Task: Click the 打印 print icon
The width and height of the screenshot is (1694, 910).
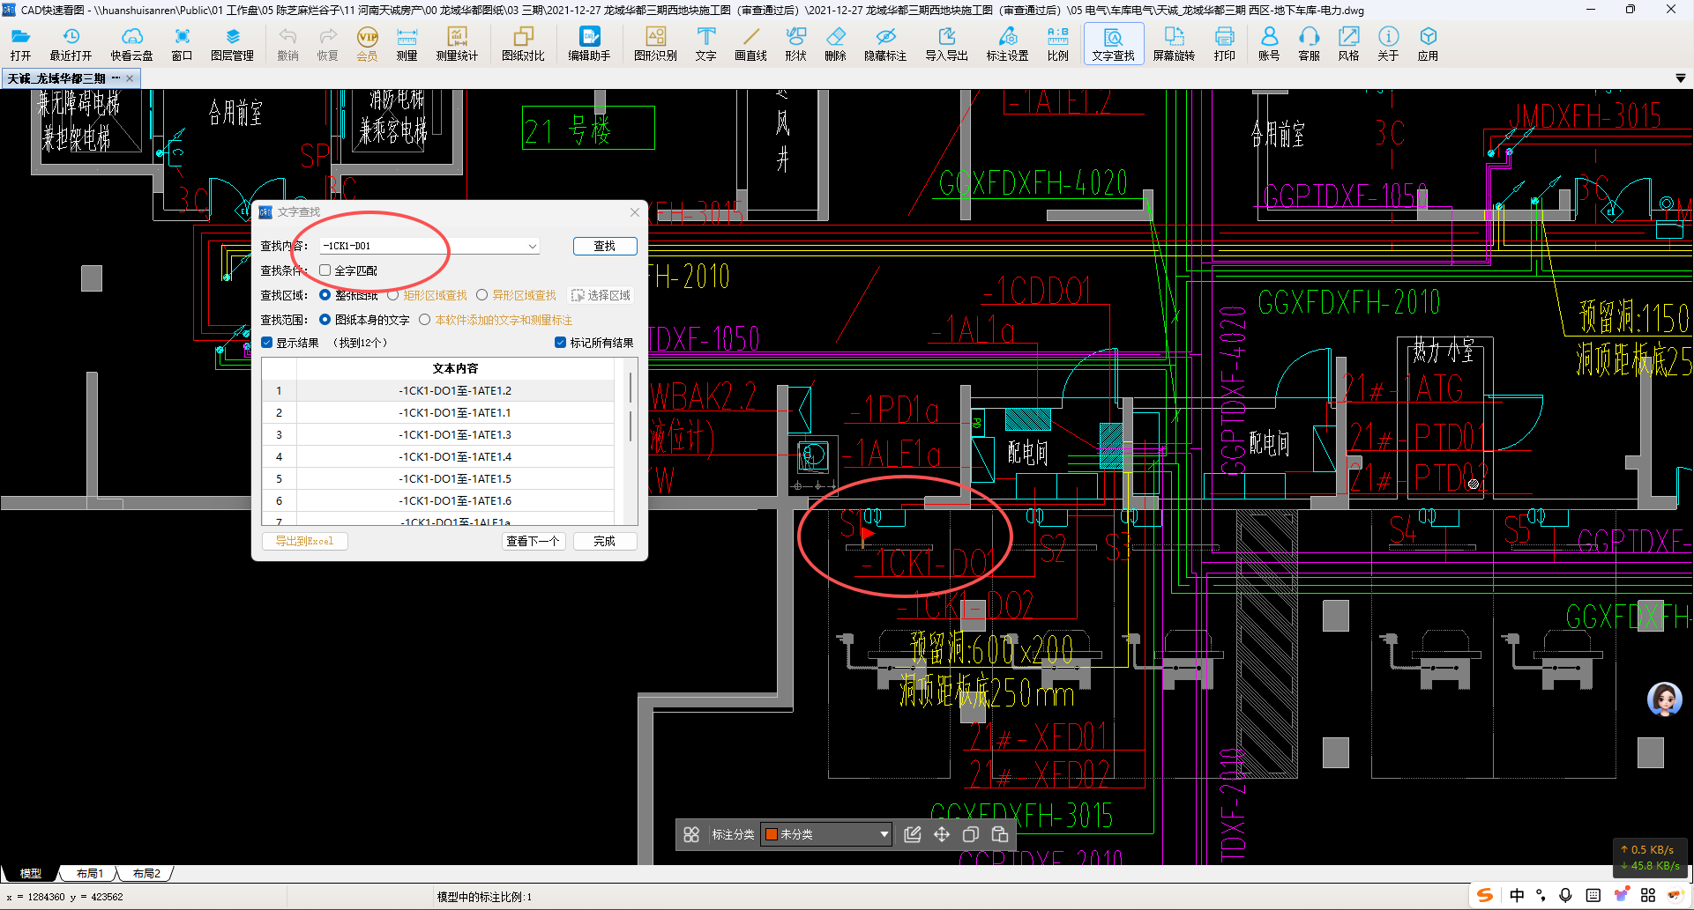Action: tap(1224, 43)
